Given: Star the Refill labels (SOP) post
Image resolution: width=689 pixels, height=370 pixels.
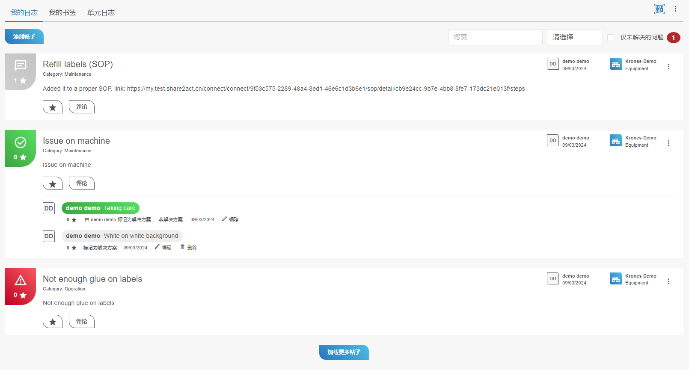Looking at the screenshot, I should point(53,107).
